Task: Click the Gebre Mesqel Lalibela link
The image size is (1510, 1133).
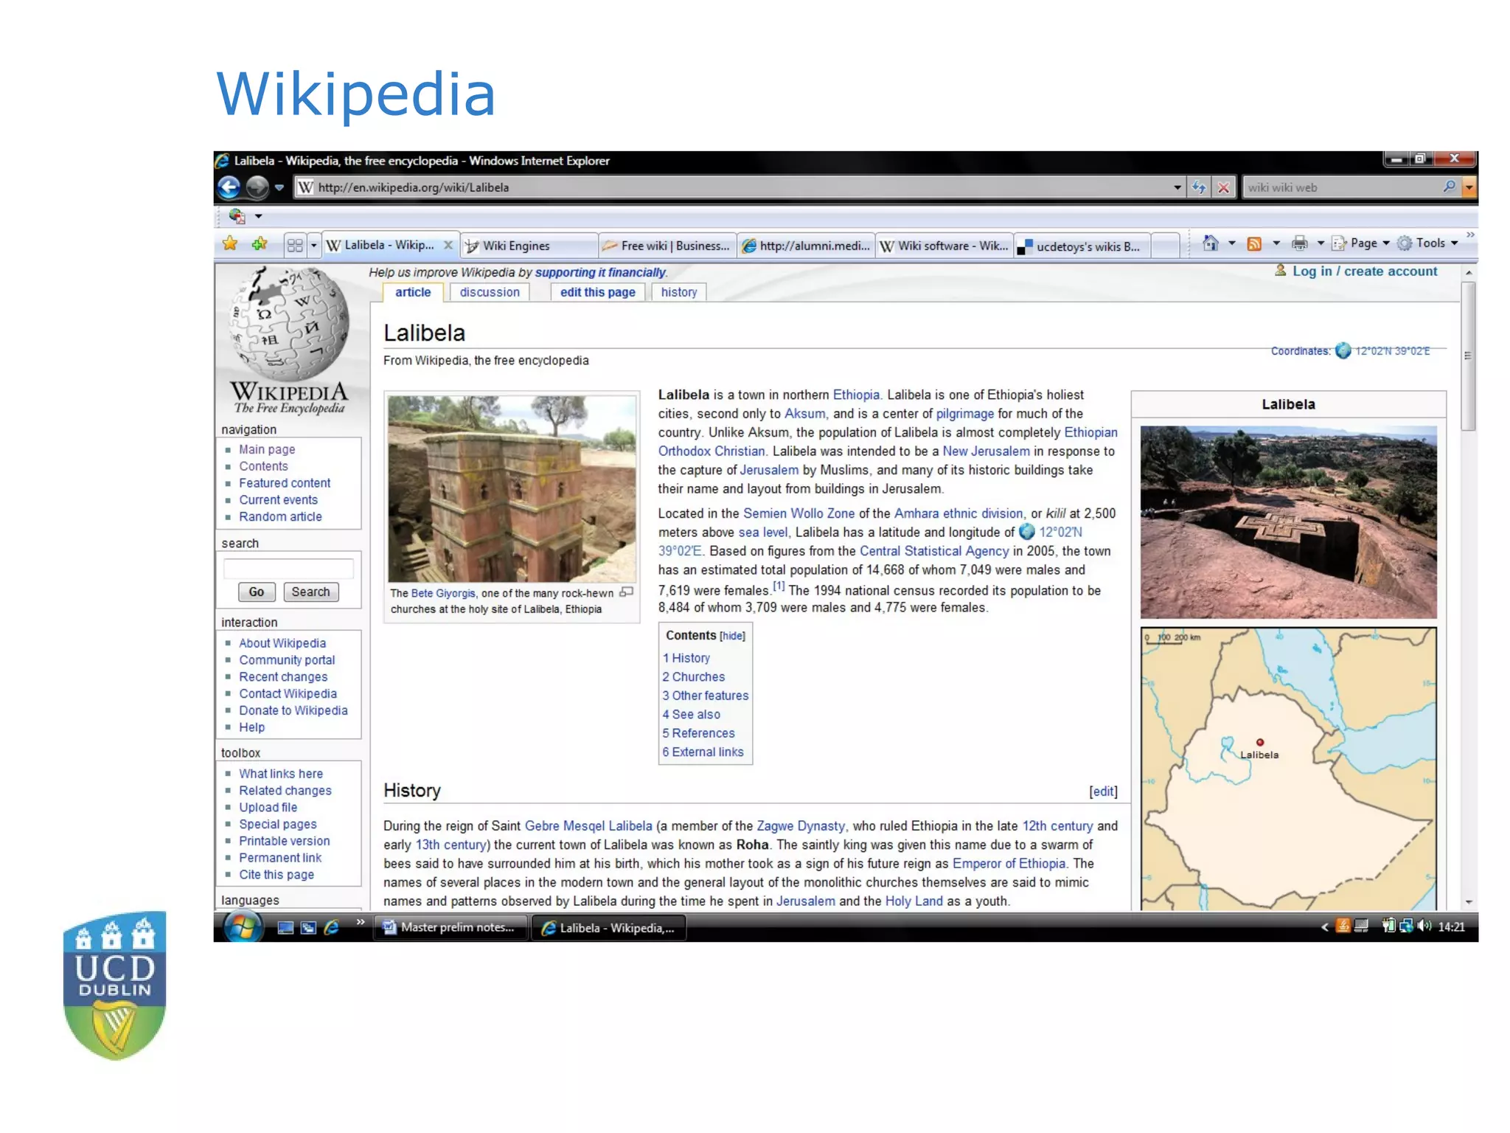Action: [588, 825]
